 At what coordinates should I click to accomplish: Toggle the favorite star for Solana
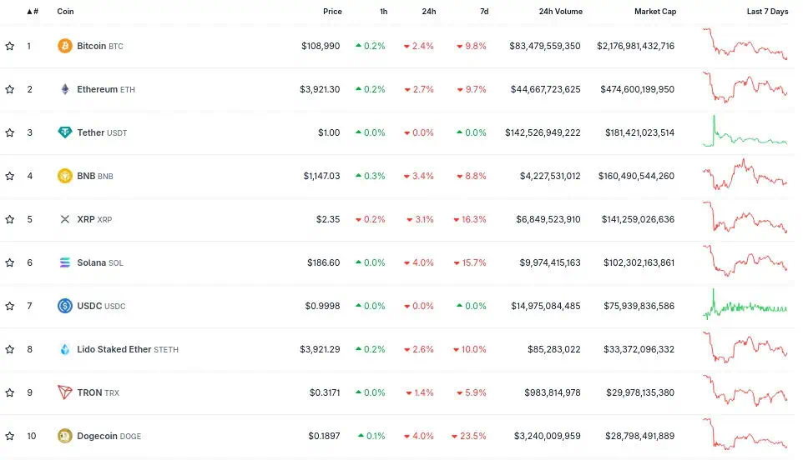point(10,262)
